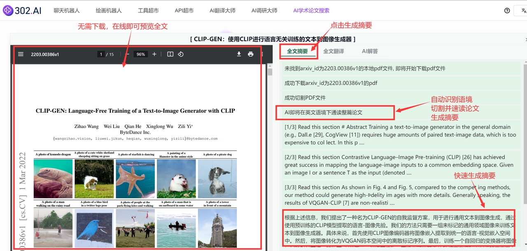Download the PDF document
Image resolution: width=527 pixels, height=251 pixels.
(x=239, y=54)
